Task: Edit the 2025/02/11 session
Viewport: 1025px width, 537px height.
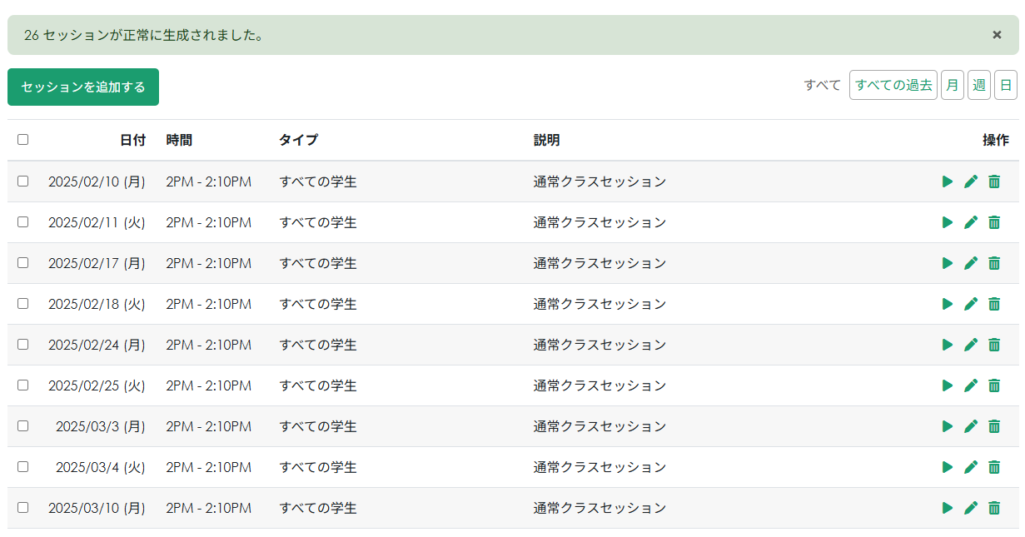Action: point(970,222)
